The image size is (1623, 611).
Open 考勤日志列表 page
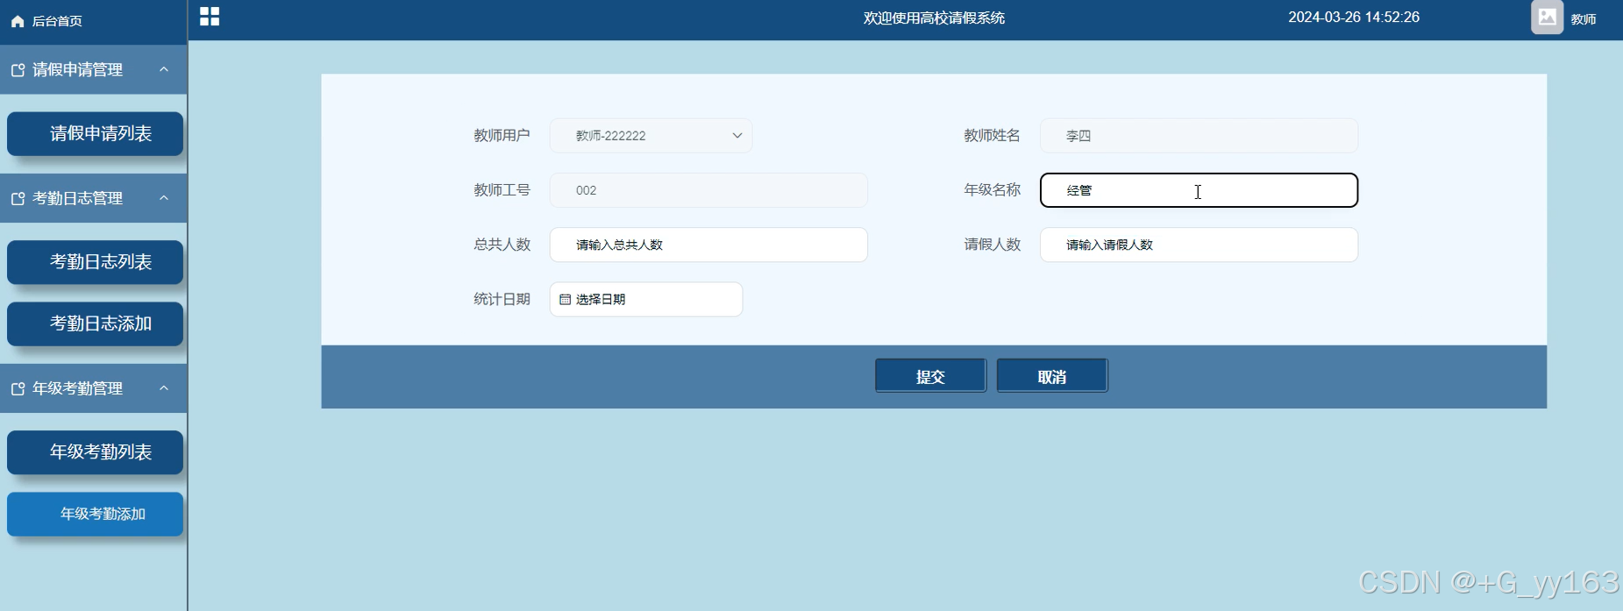pyautogui.click(x=95, y=262)
